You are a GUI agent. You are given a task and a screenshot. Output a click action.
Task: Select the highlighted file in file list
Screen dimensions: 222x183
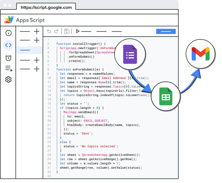(29, 50)
